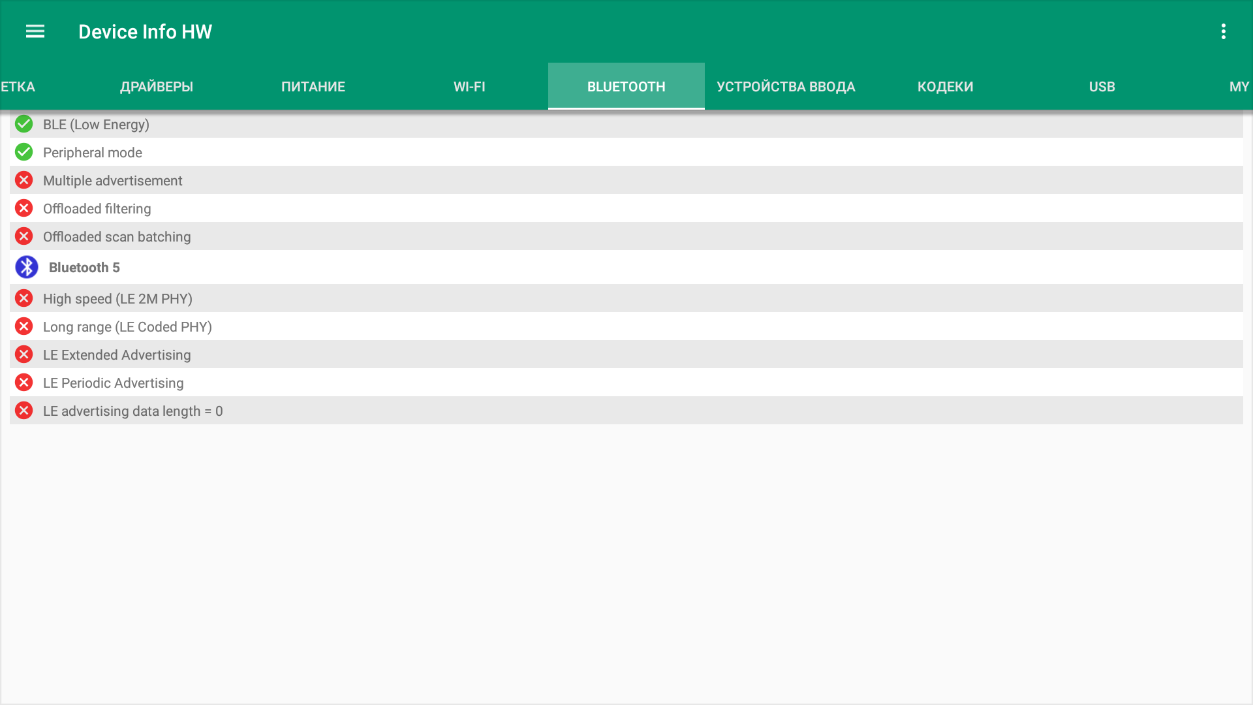Screen dimensions: 1253x705
Task: Click red cross beside LE Extended Advertising
Action: click(24, 354)
